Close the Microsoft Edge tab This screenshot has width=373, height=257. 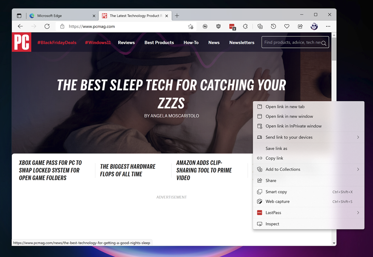(94, 16)
